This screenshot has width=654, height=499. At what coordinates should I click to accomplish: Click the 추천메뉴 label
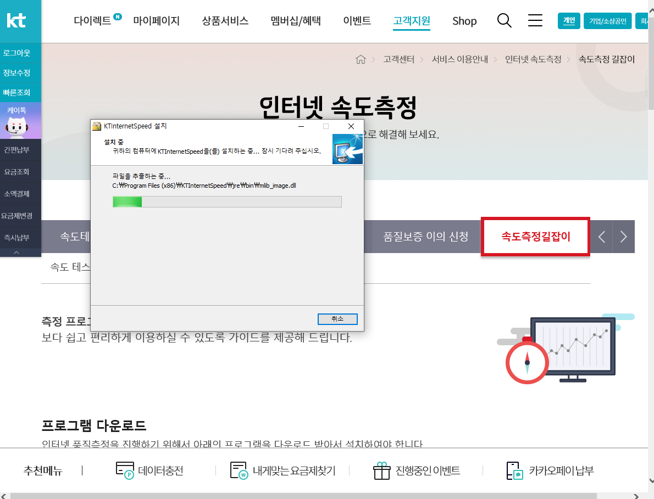[x=43, y=470]
